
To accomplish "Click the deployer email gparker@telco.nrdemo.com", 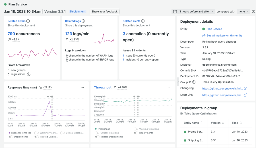I will pyautogui.click(x=219, y=65).
